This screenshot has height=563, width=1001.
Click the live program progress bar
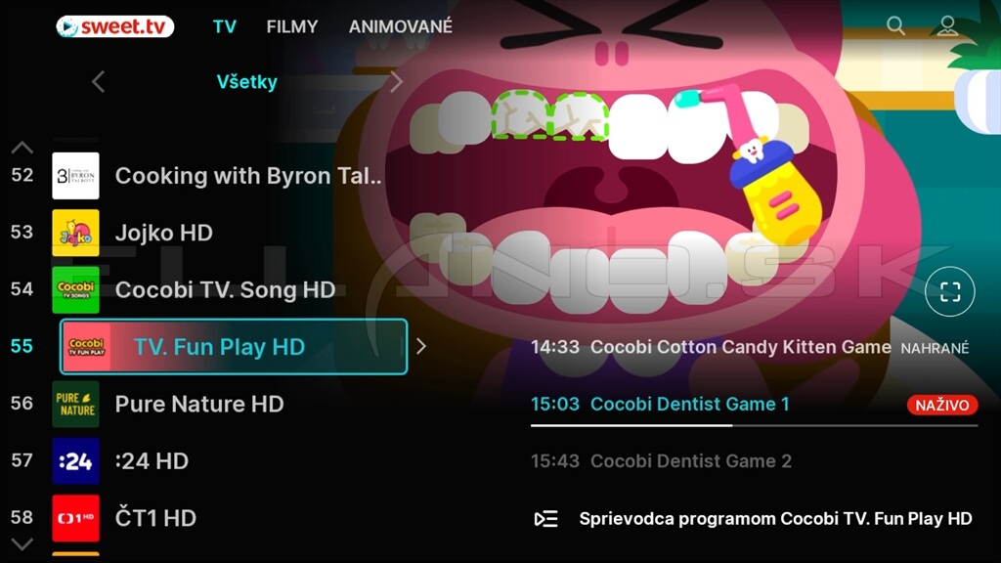coord(754,425)
